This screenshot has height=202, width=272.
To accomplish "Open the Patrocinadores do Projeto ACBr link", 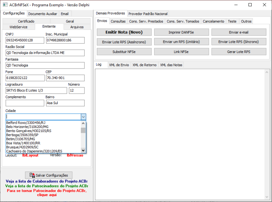I will click(47, 186).
